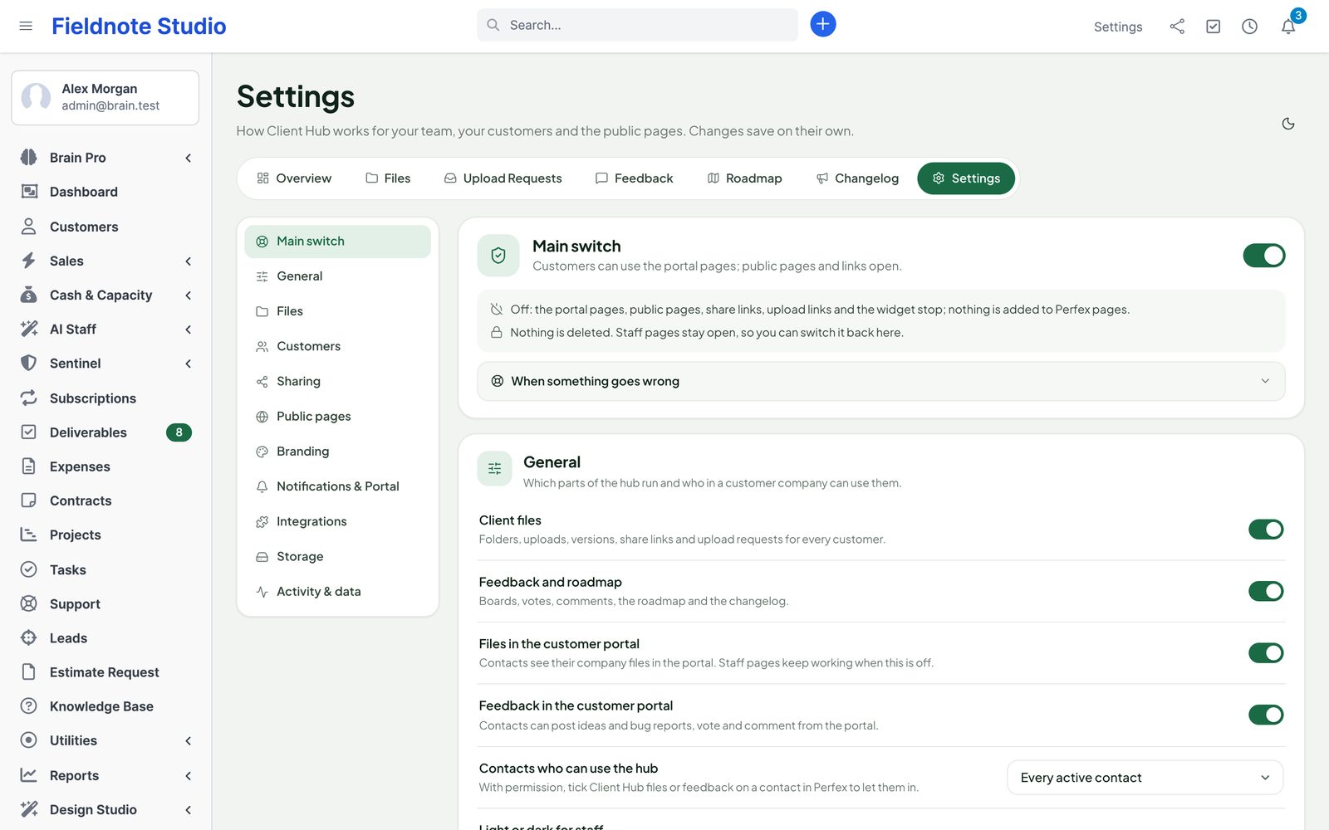Open Deliverables in the sidebar

click(105, 432)
